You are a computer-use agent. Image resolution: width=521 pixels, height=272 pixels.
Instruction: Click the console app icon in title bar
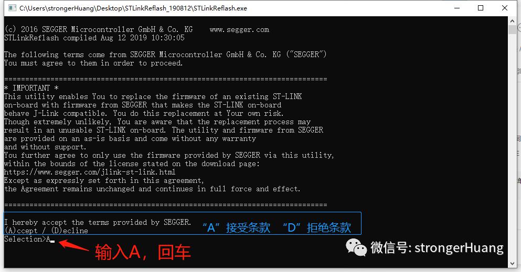coord(12,8)
